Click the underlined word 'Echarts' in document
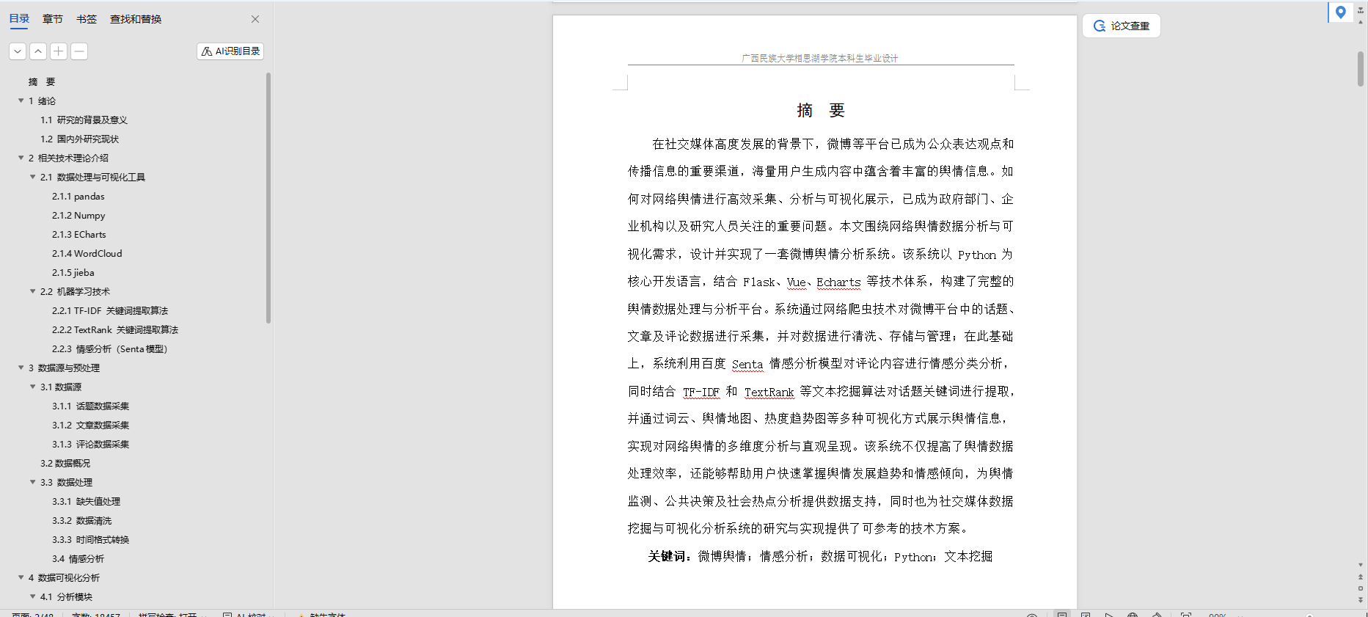This screenshot has height=617, width=1368. pos(838,282)
